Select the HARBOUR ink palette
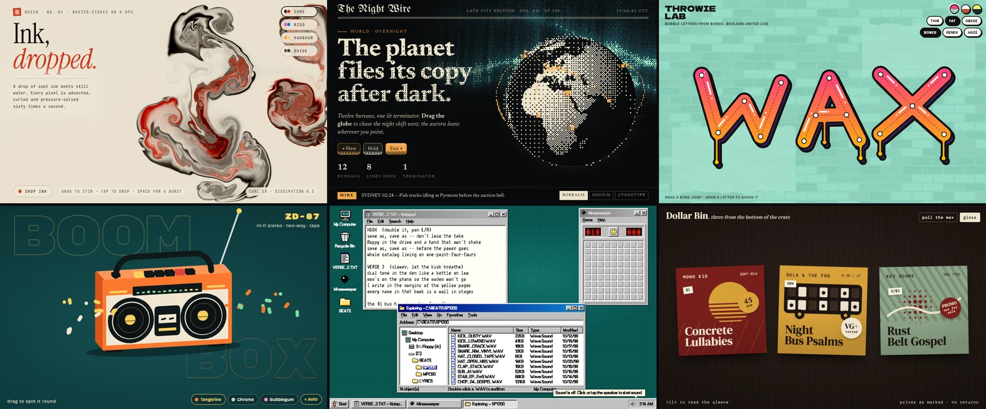 pyautogui.click(x=299, y=38)
